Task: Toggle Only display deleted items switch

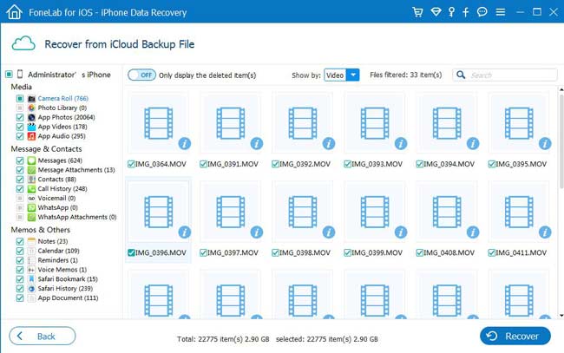Action: (x=141, y=75)
